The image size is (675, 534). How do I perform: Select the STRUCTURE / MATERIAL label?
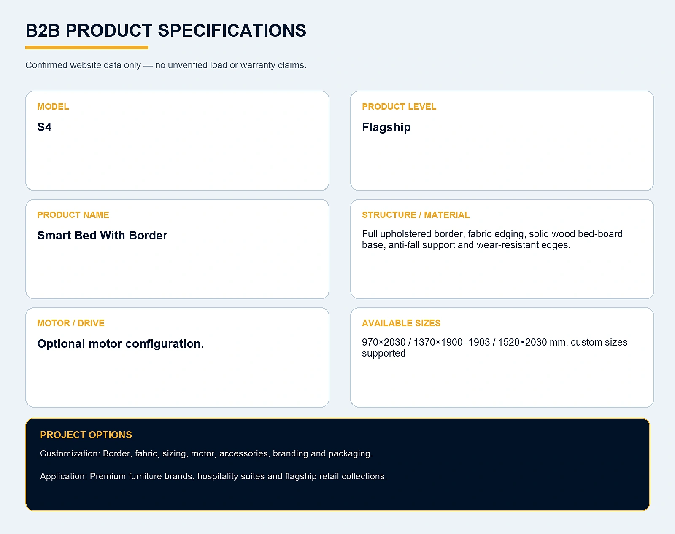click(416, 215)
